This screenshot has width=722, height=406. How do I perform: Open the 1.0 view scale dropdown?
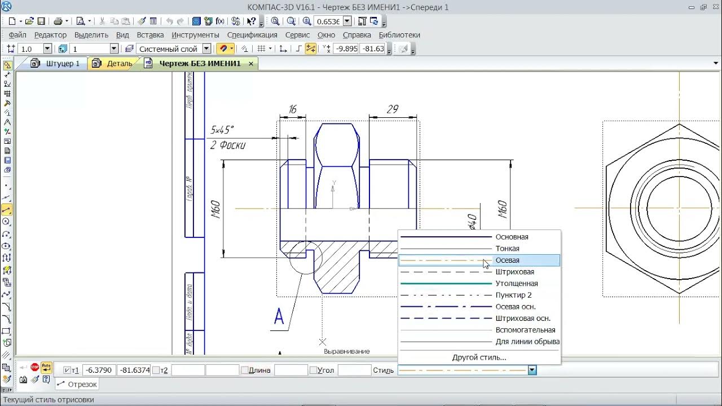click(47, 49)
